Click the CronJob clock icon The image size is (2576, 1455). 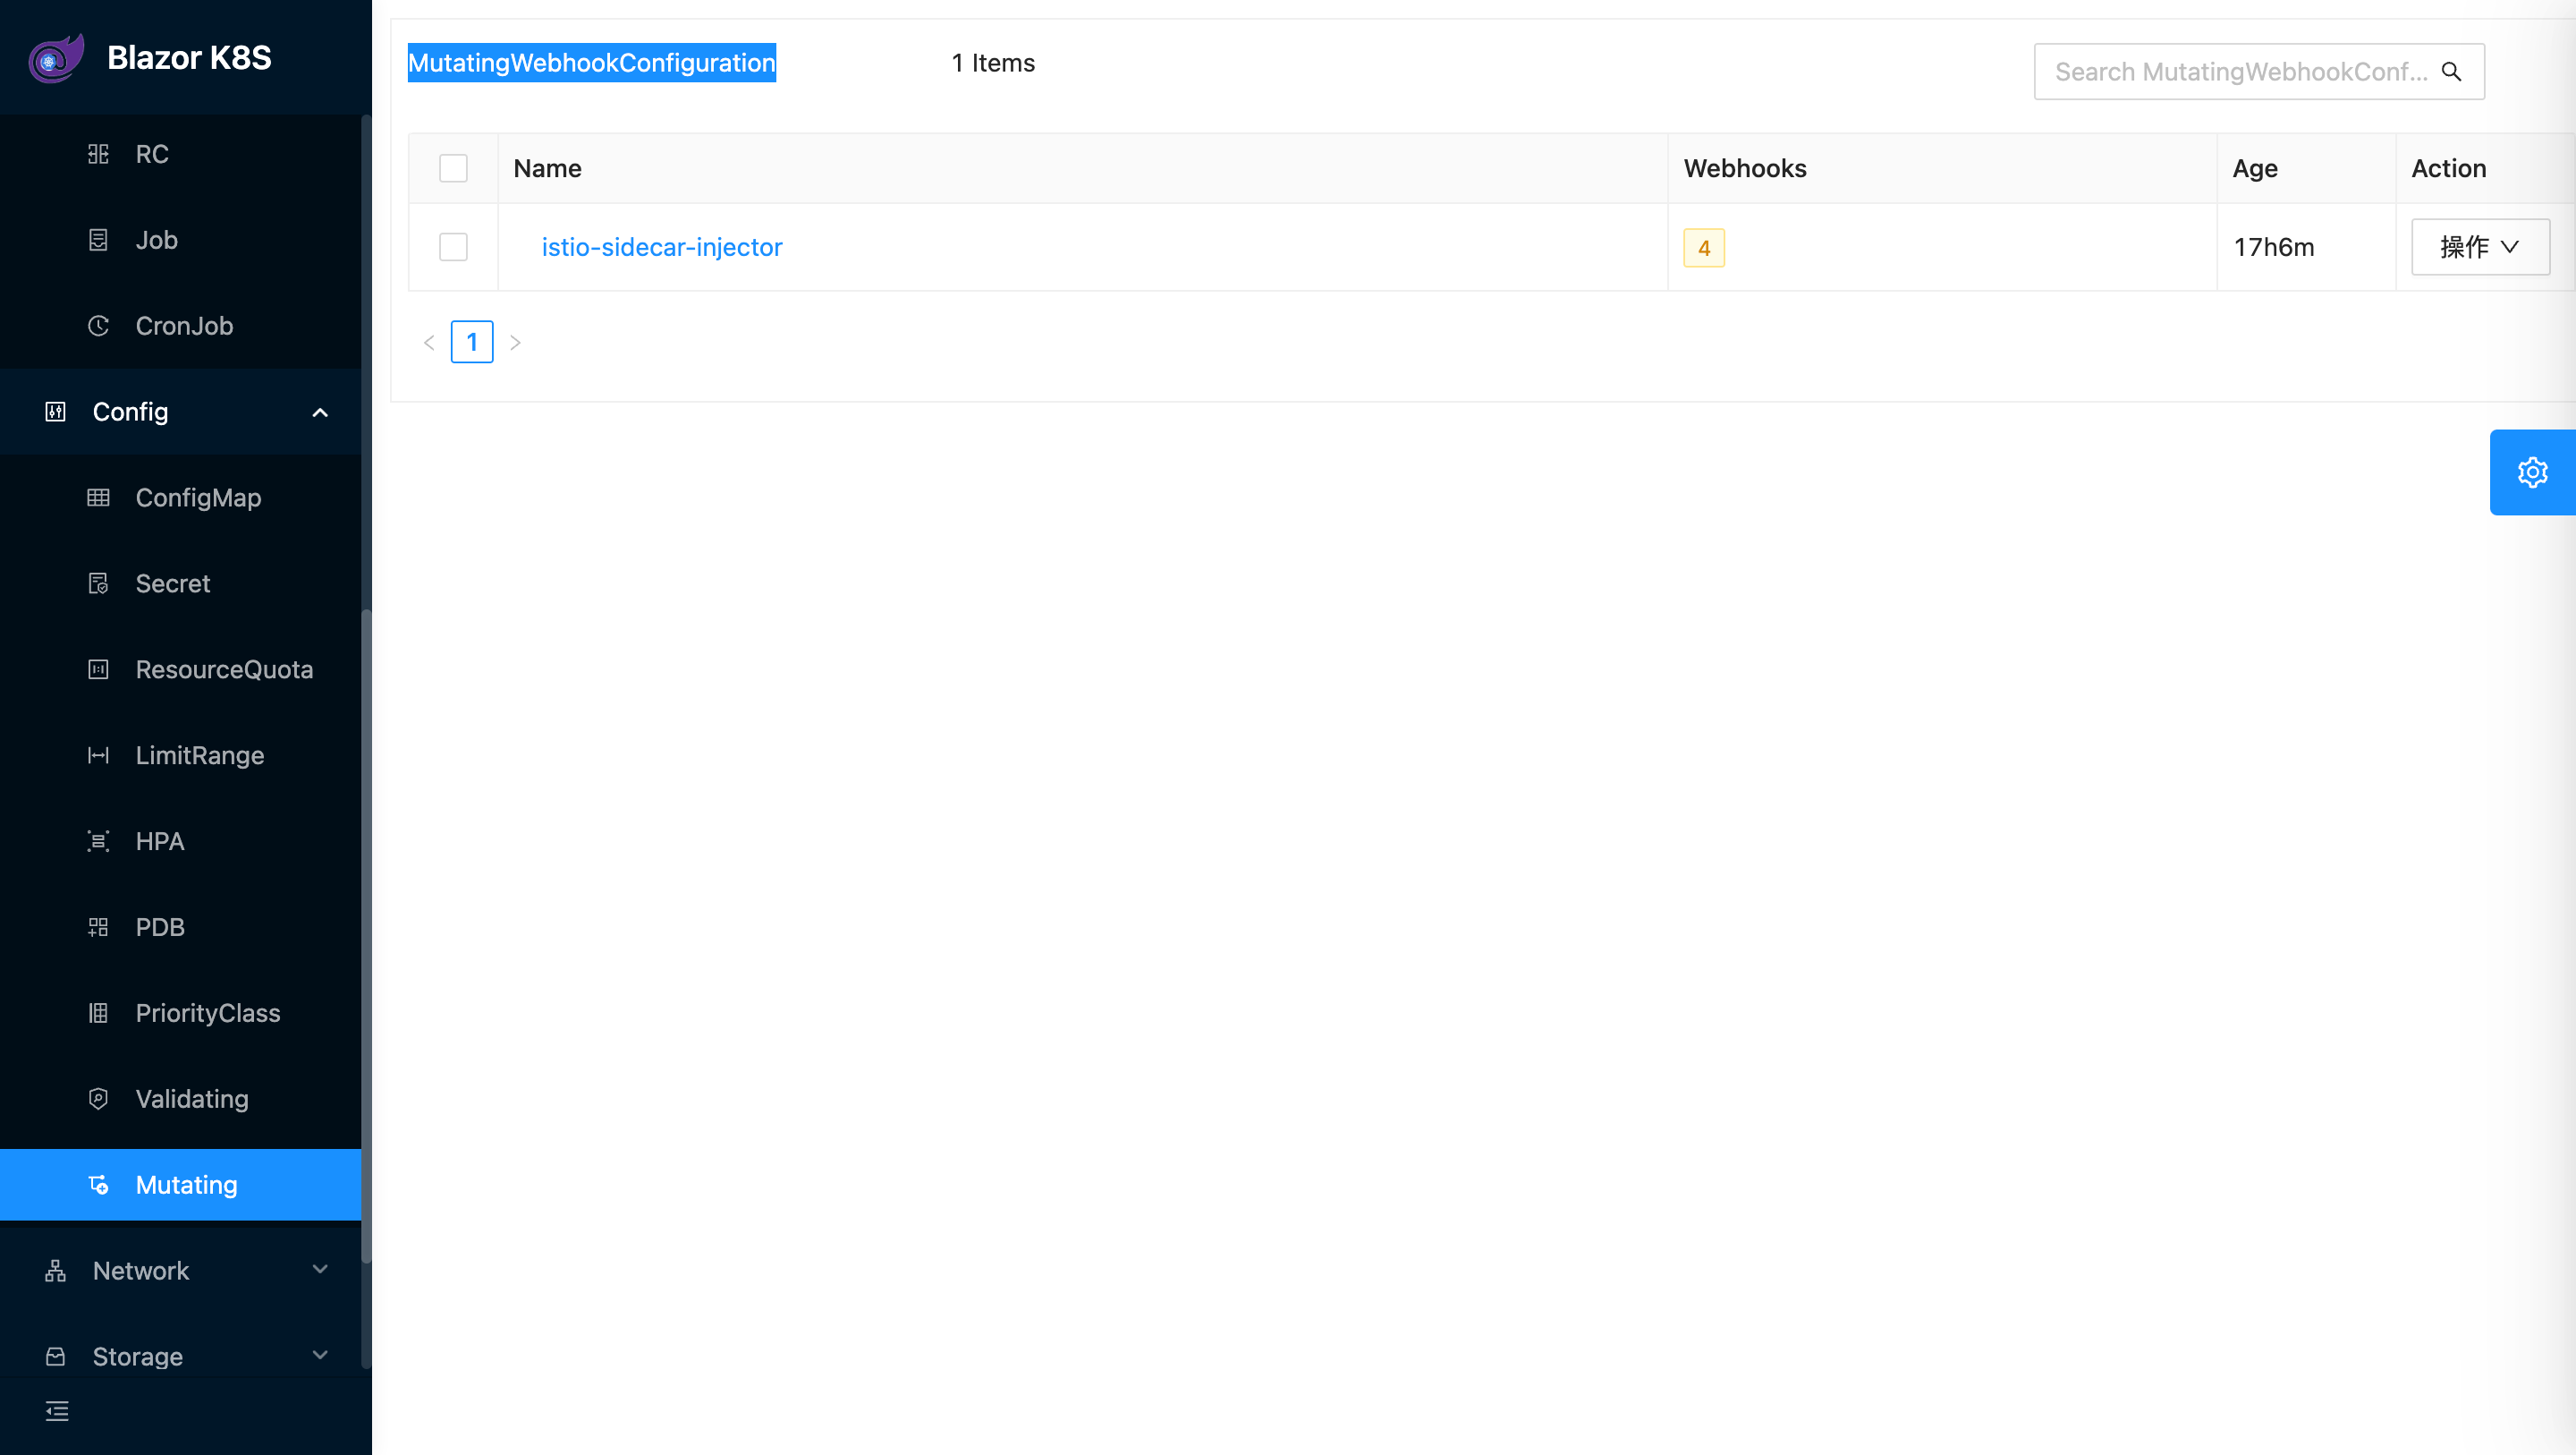[98, 327]
